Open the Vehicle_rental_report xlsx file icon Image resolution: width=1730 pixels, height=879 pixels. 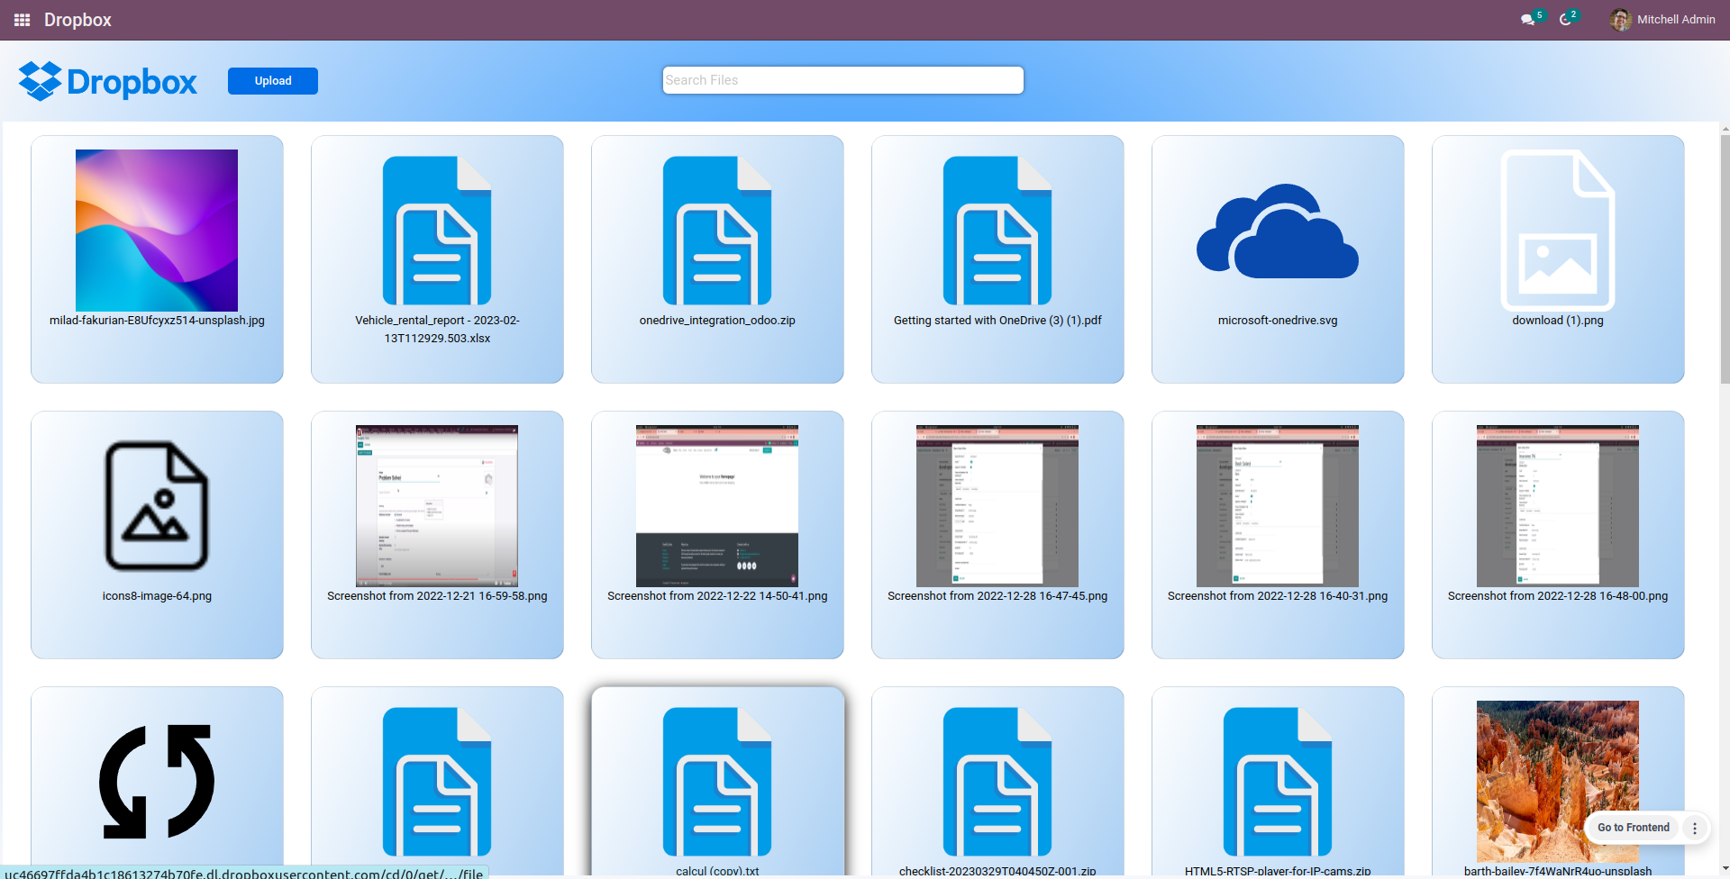pos(437,231)
